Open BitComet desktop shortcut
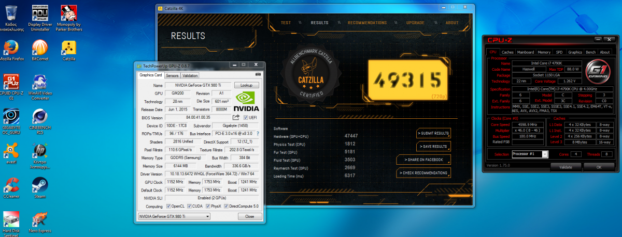622x237 pixels. (40, 51)
